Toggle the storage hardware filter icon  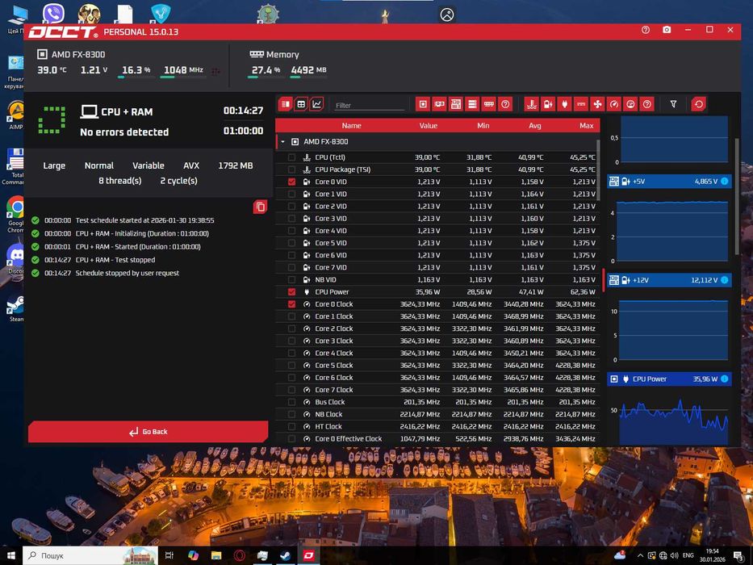(473, 104)
